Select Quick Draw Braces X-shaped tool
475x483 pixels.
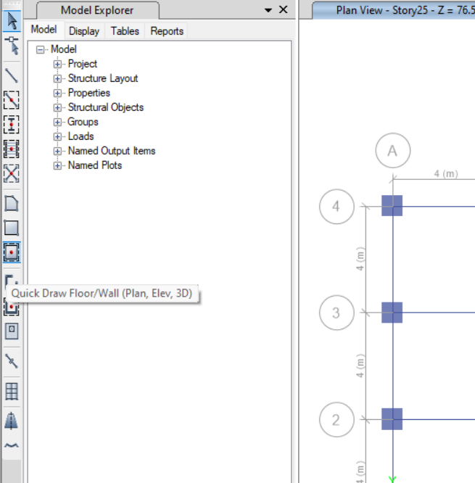click(12, 173)
